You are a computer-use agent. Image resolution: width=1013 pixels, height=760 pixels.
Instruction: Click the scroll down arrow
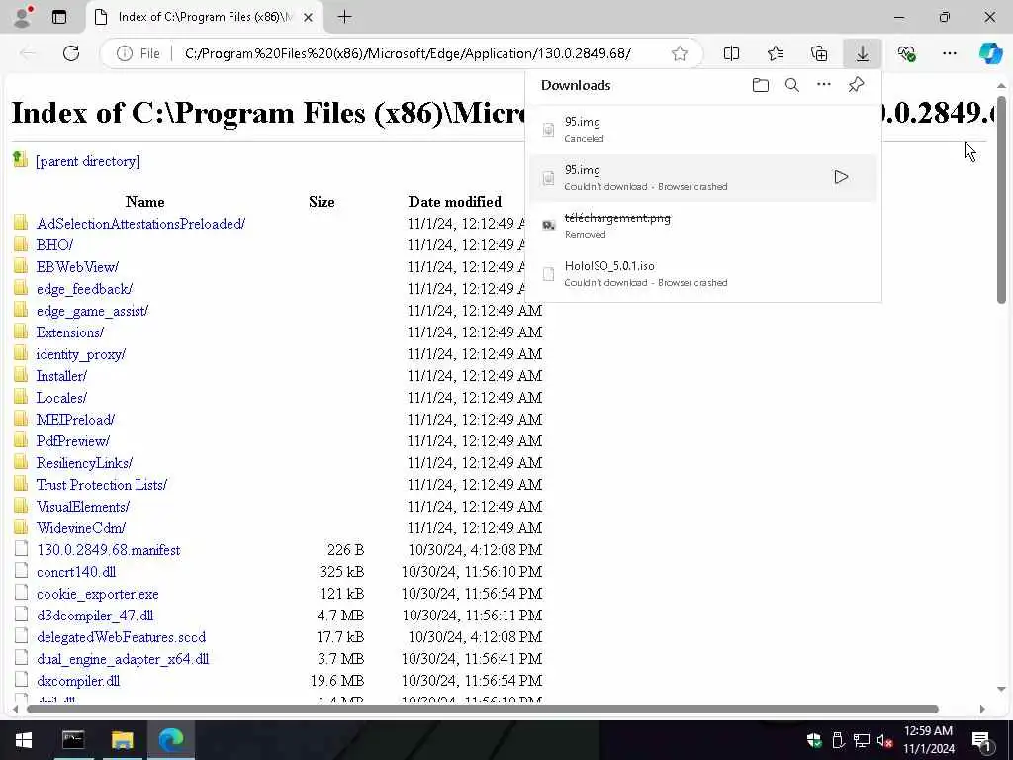1001,689
